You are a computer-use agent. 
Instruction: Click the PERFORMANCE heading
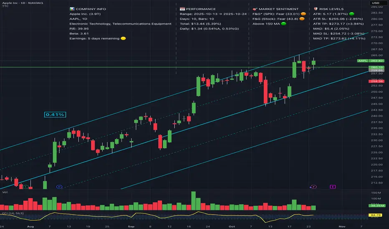pos(201,9)
